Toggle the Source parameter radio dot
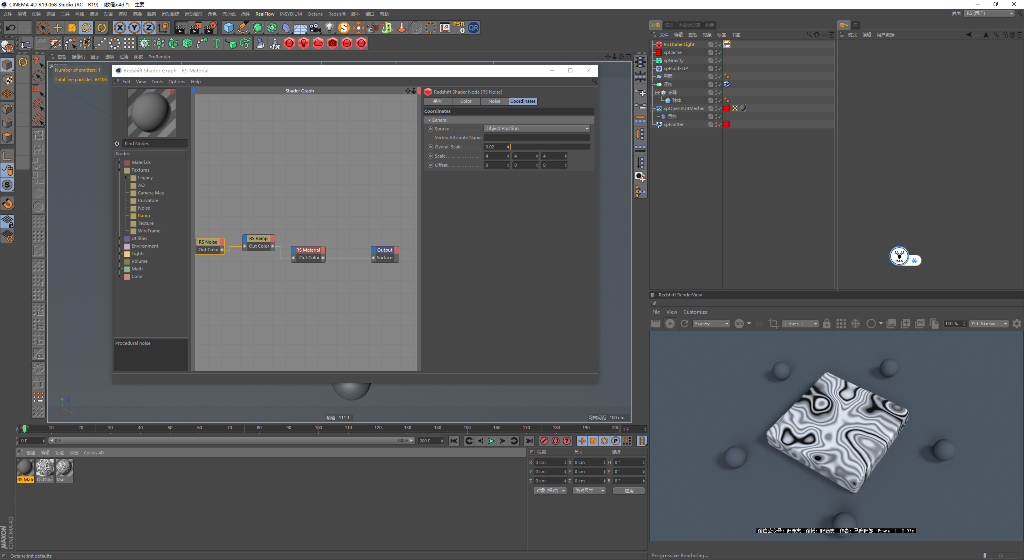 click(x=430, y=129)
